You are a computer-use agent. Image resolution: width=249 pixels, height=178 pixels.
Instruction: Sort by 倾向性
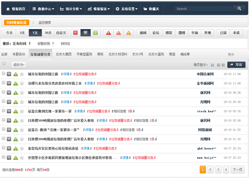point(65,44)
